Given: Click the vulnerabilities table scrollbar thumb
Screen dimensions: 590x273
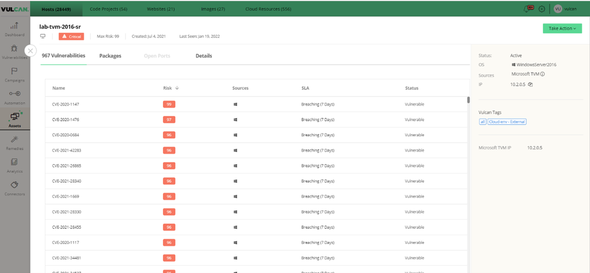Looking at the screenshot, I should pyautogui.click(x=468, y=100).
